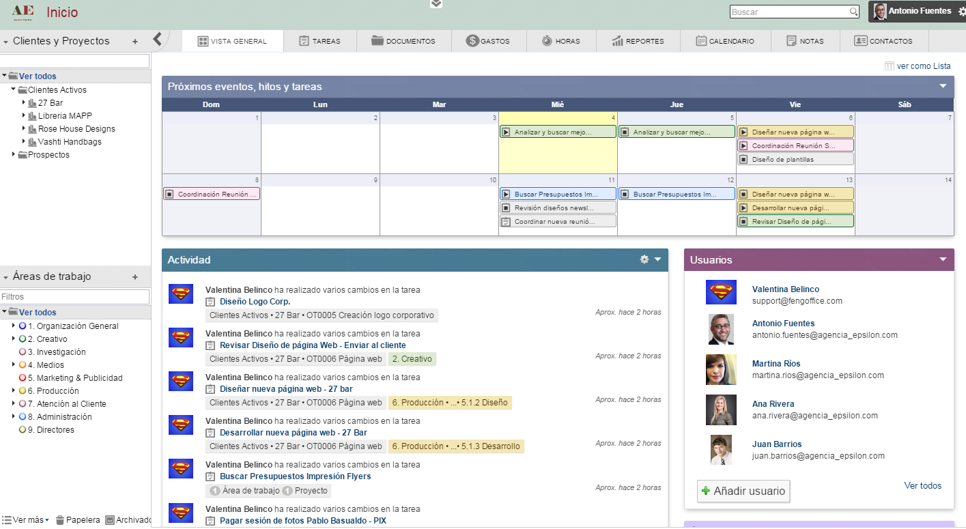Open the Diseño de plantillas calendar event

point(795,159)
